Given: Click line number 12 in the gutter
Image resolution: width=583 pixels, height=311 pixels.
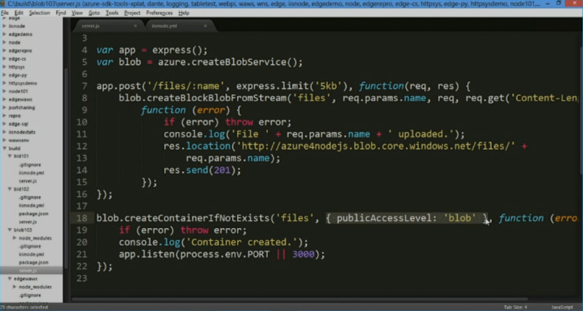Looking at the screenshot, I should (x=82, y=146).
